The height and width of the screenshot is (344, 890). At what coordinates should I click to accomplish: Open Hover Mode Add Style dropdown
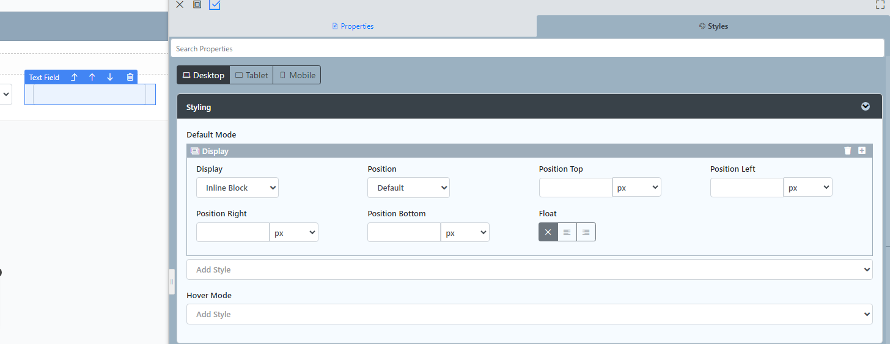529,314
